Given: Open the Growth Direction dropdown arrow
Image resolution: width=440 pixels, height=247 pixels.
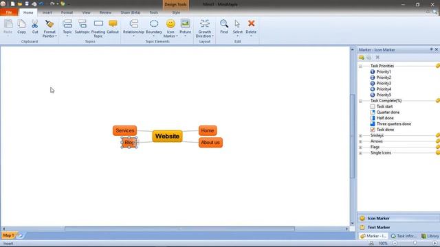Looking at the screenshot, I should tap(212, 36).
